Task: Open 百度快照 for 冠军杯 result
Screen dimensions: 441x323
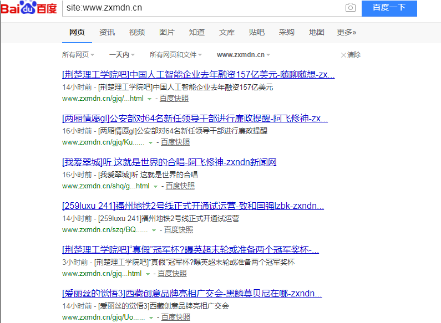Action: [172, 274]
